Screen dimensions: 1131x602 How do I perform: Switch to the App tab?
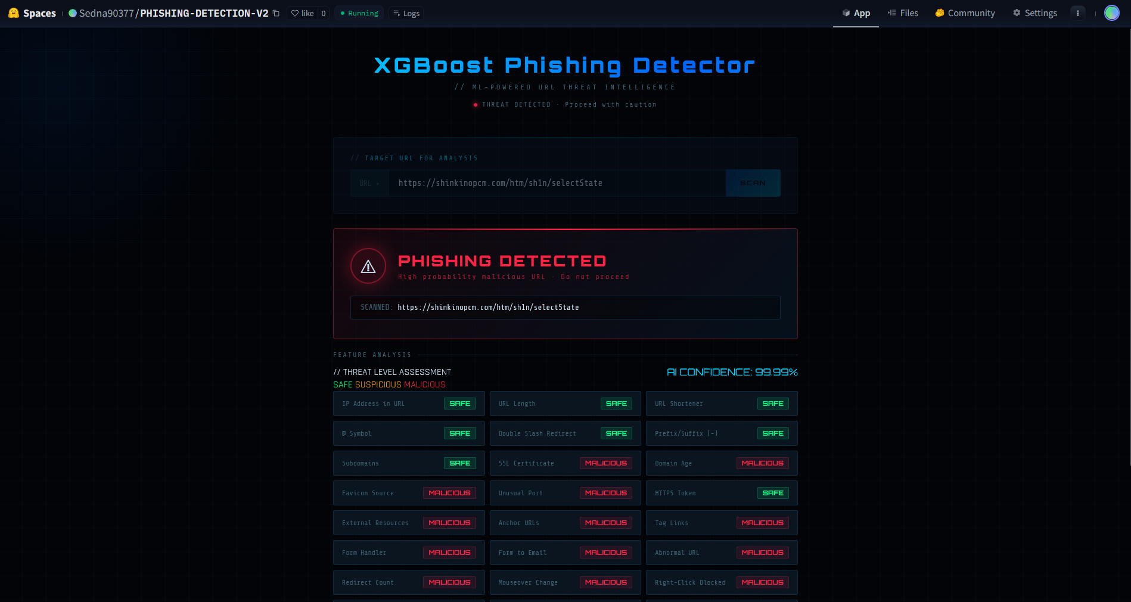[x=856, y=13]
